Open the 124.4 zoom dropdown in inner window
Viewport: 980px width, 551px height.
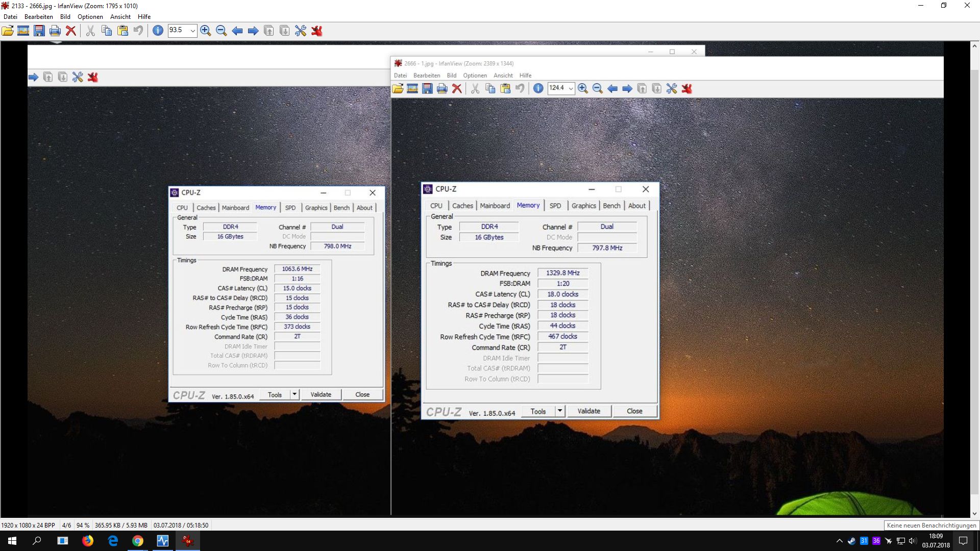click(x=571, y=88)
